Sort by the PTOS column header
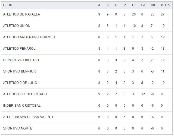 coord(165,5)
